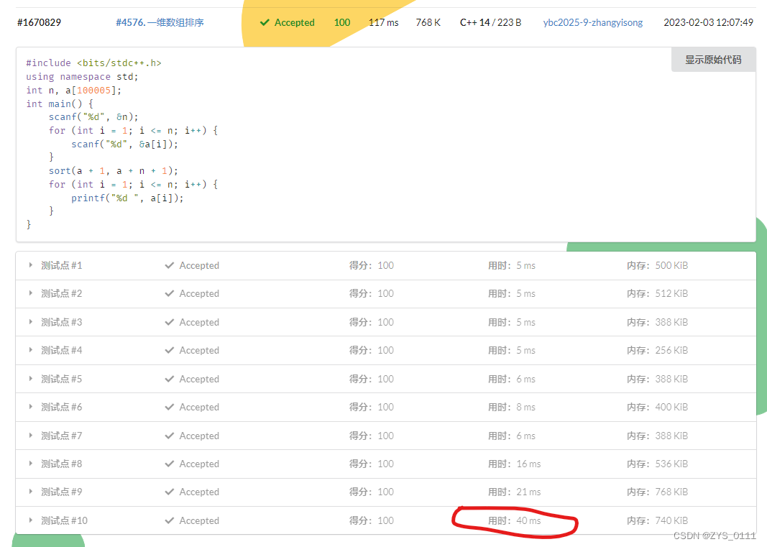Click the 显示原始代码 button

pyautogui.click(x=713, y=60)
